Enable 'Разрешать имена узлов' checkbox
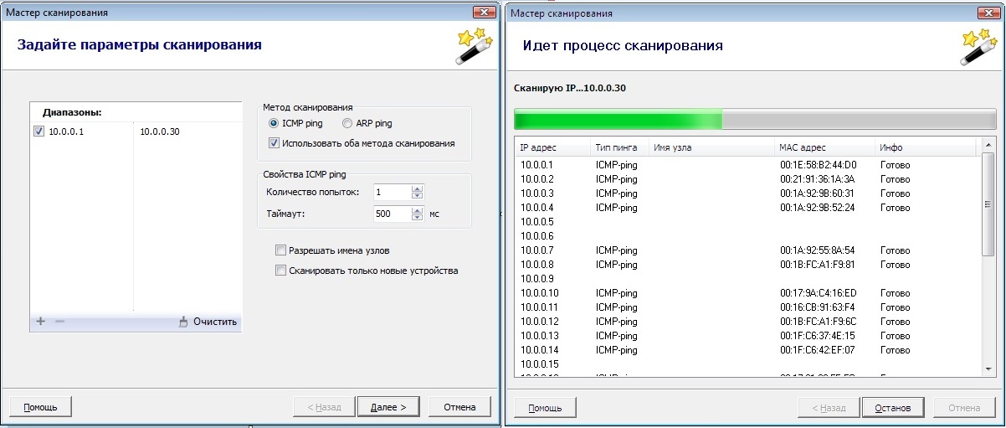 280,250
